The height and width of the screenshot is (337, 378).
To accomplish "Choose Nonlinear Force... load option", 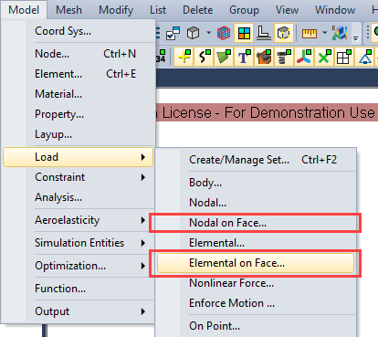I will 256,283.
